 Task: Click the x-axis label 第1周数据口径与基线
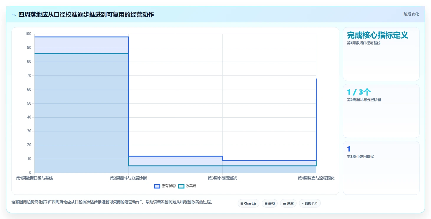[x=34, y=178]
